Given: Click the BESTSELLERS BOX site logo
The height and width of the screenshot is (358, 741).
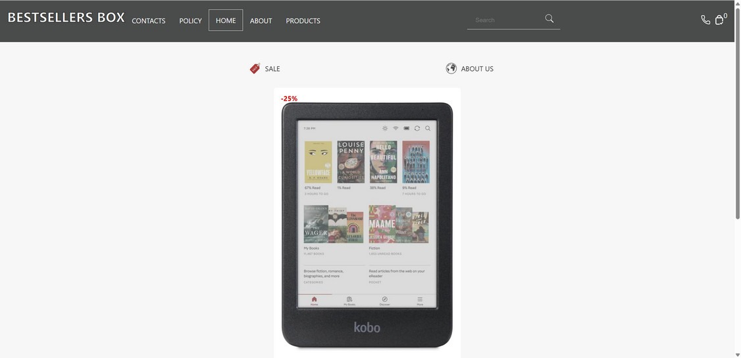Looking at the screenshot, I should 66,18.
